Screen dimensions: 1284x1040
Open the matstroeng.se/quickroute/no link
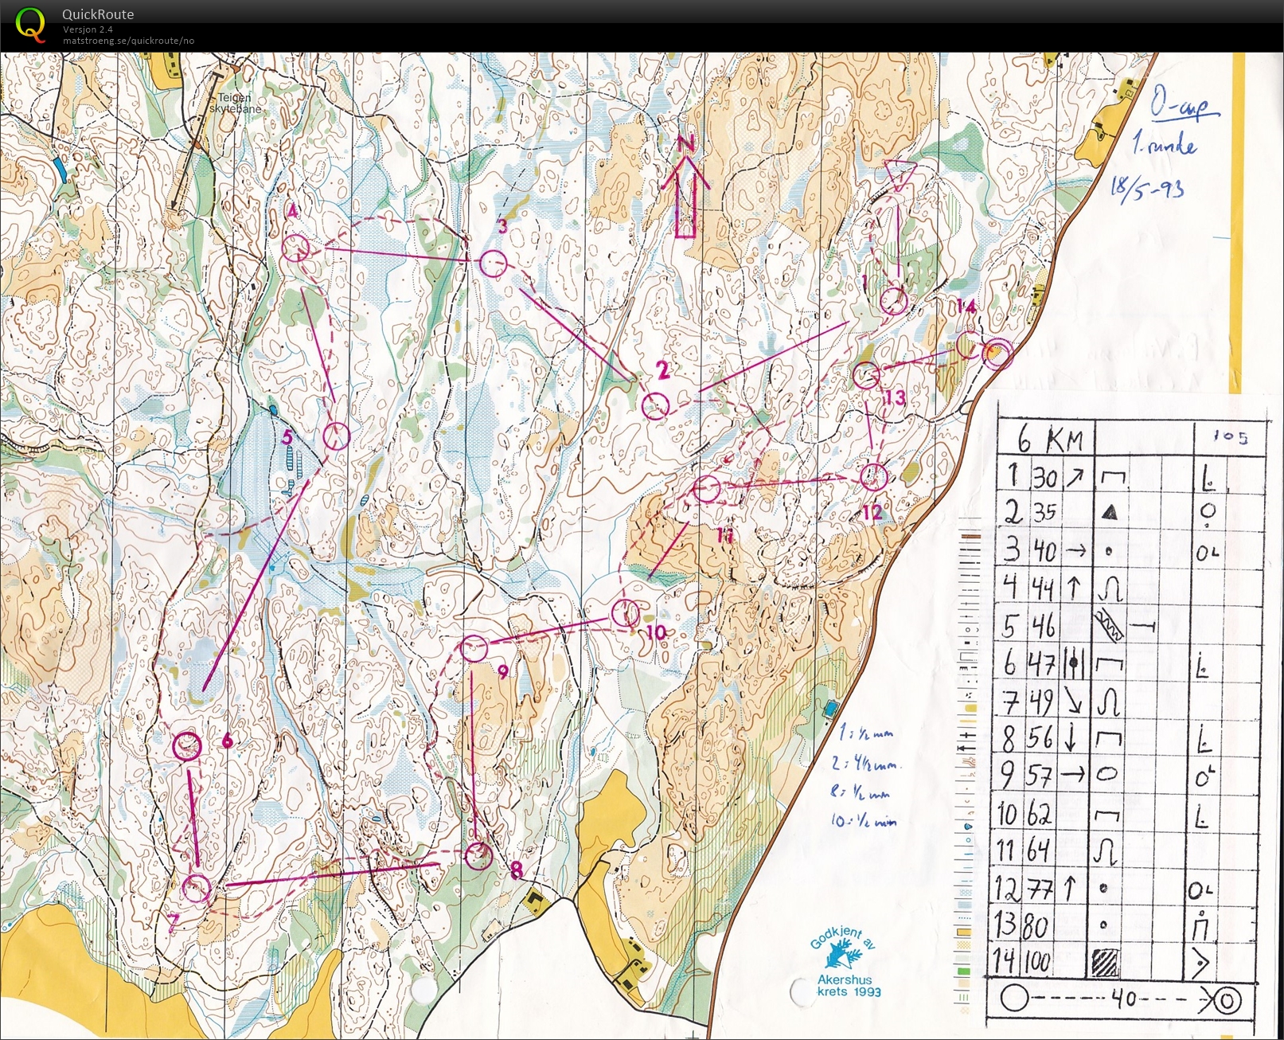pos(128,41)
